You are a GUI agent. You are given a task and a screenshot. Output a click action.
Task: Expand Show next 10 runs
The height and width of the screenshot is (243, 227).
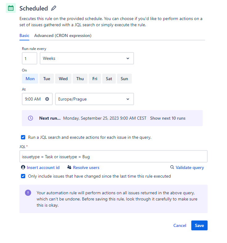pyautogui.click(x=168, y=118)
